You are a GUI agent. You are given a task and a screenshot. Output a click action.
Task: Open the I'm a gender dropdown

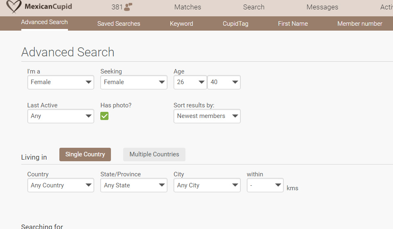pos(61,82)
